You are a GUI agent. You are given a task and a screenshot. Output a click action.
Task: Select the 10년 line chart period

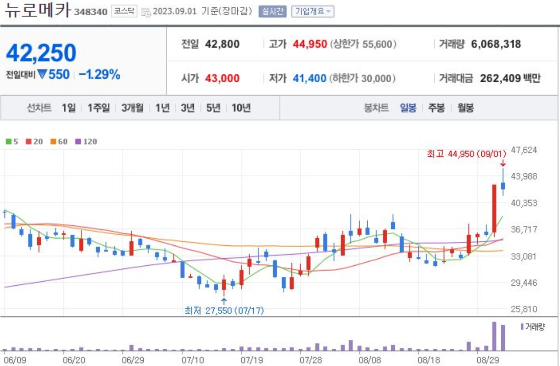click(x=241, y=108)
